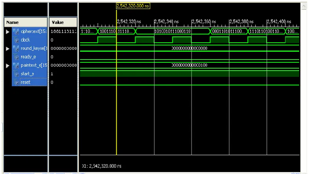
Task: Select the paintext_e bus icon
Action: 16,65
